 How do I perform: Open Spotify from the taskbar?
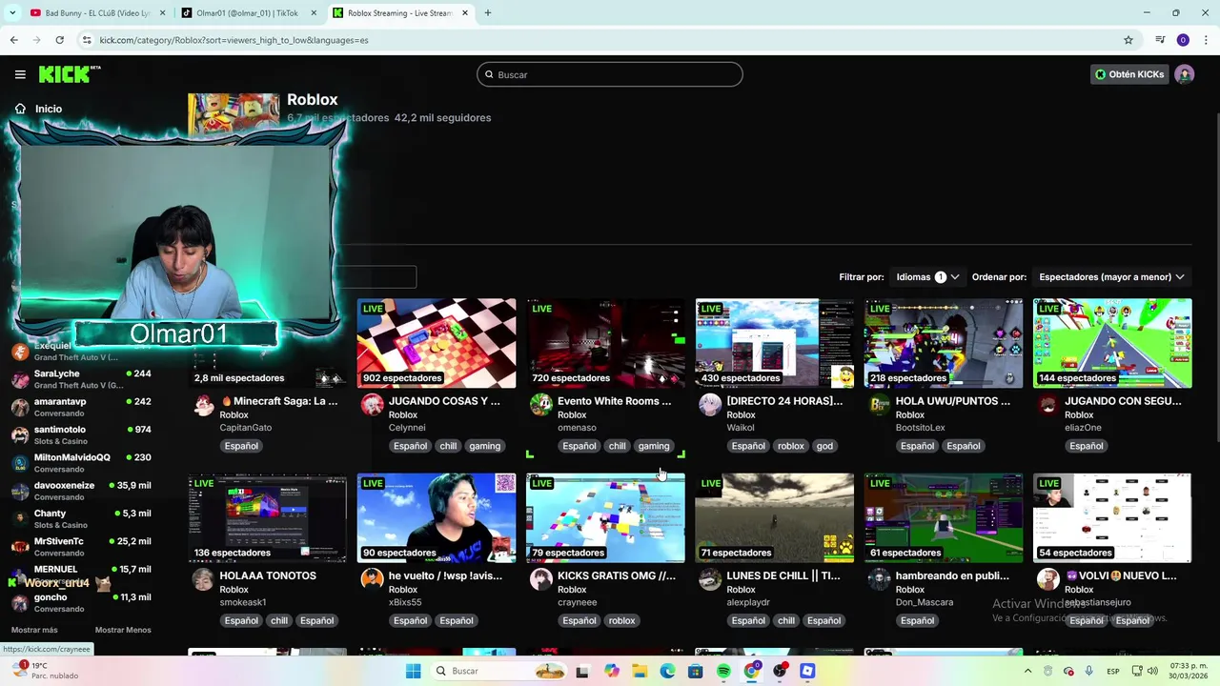pos(723,671)
